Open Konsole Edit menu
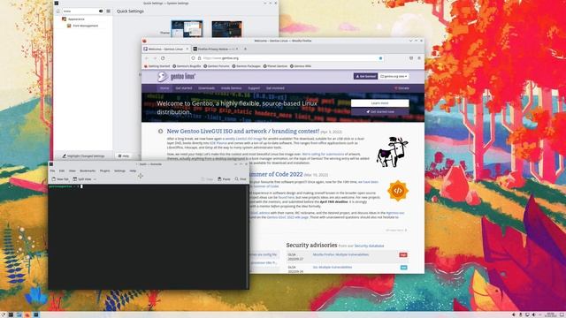 click(x=62, y=170)
